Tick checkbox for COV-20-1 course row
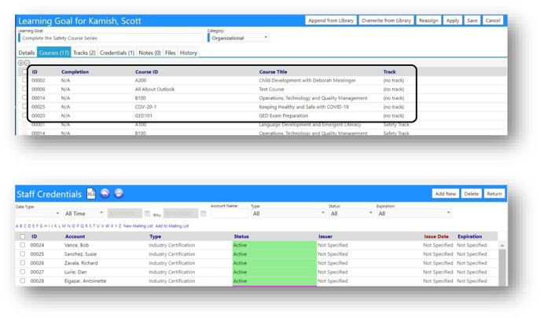 tap(24, 106)
